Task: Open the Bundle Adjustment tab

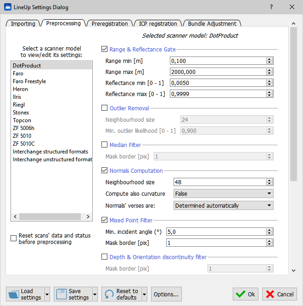Action: pyautogui.click(x=212, y=23)
